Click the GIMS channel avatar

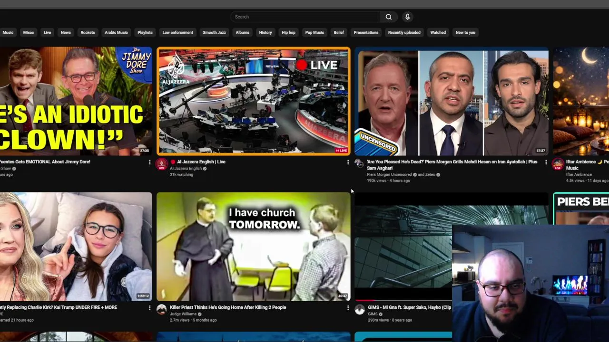click(x=360, y=310)
